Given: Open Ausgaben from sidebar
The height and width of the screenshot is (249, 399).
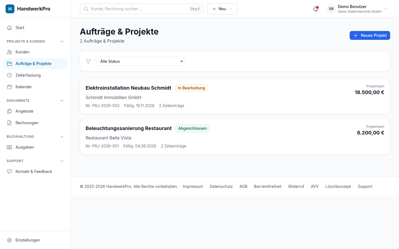Looking at the screenshot, I should [35, 147].
